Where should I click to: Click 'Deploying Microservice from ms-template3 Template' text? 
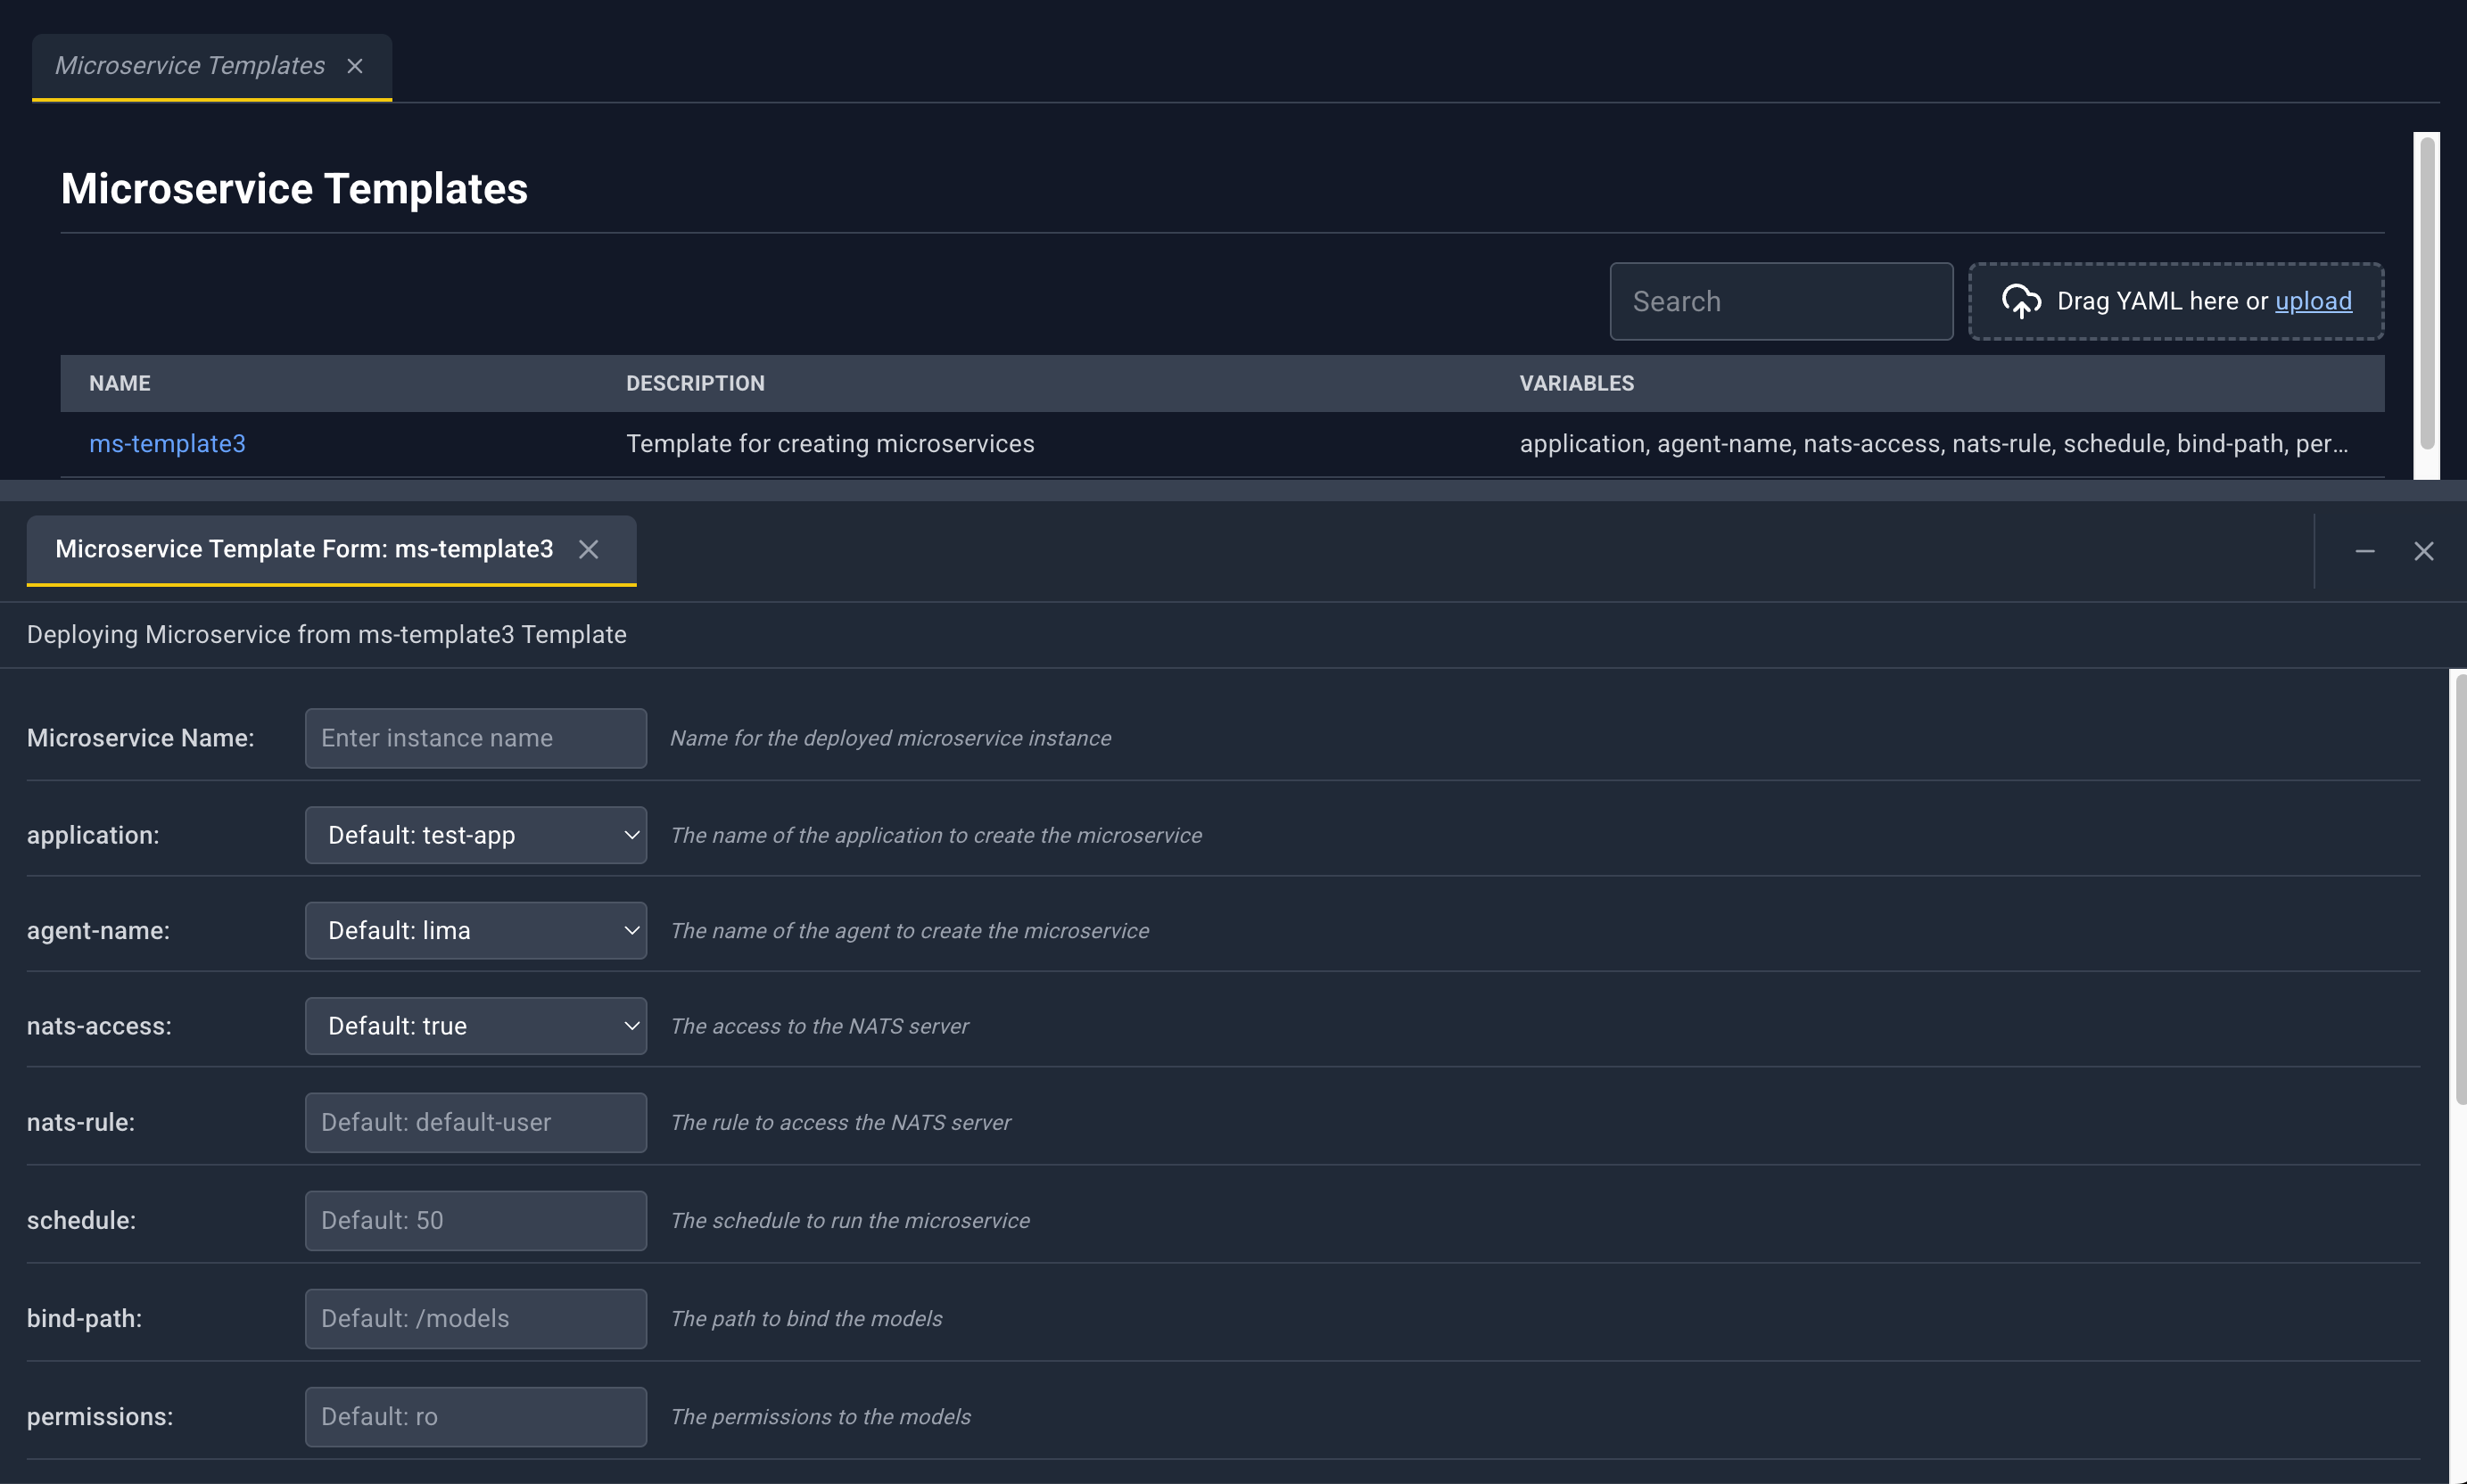(x=327, y=635)
